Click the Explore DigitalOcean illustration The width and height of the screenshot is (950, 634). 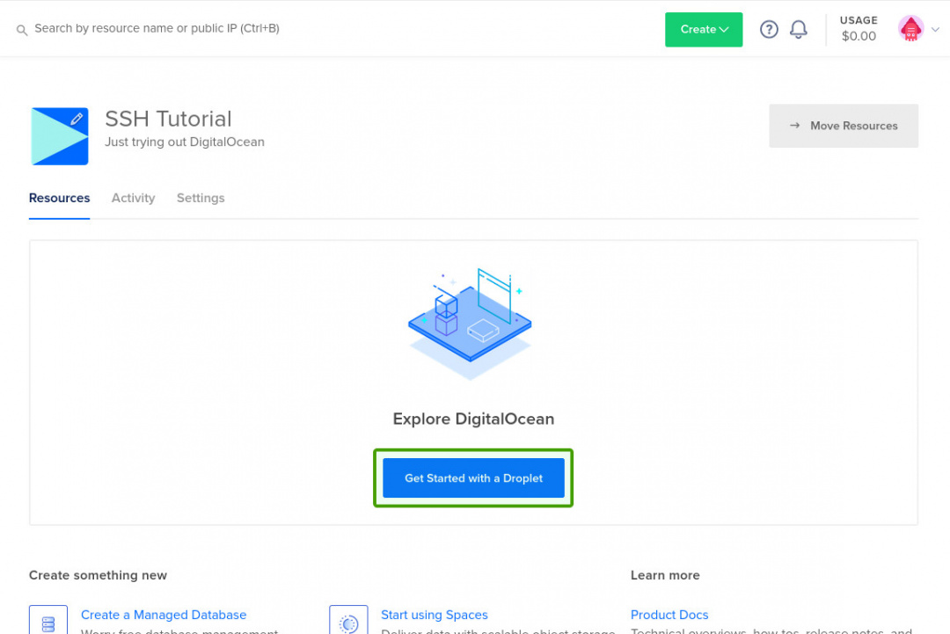click(470, 324)
